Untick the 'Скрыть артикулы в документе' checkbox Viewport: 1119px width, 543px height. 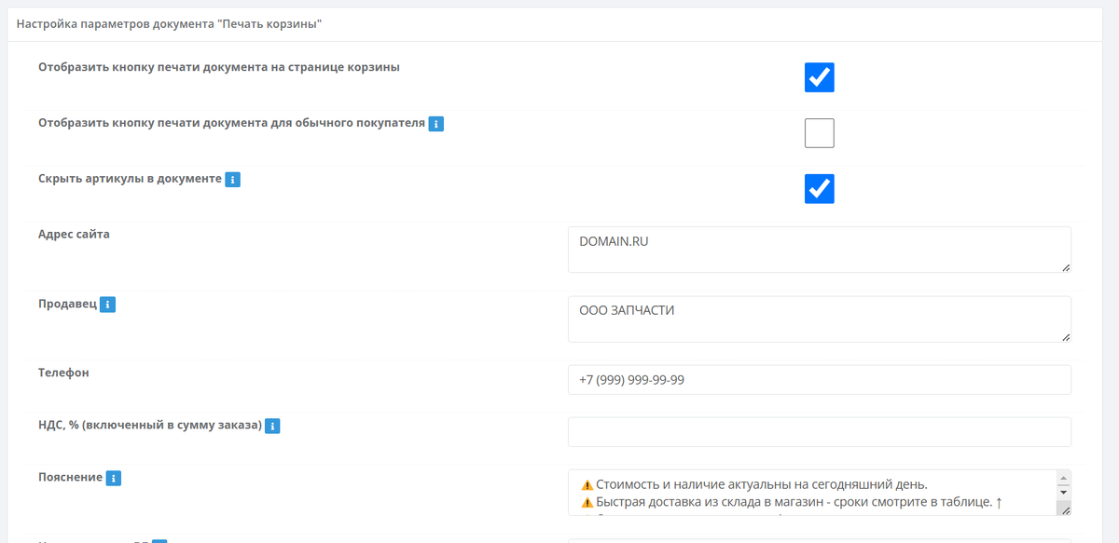click(x=820, y=188)
